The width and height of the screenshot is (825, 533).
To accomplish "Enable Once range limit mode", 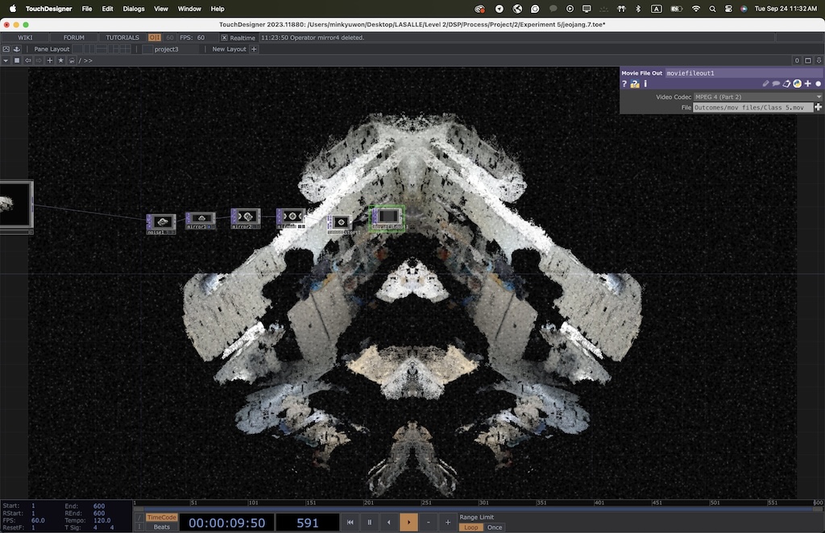I will point(495,527).
